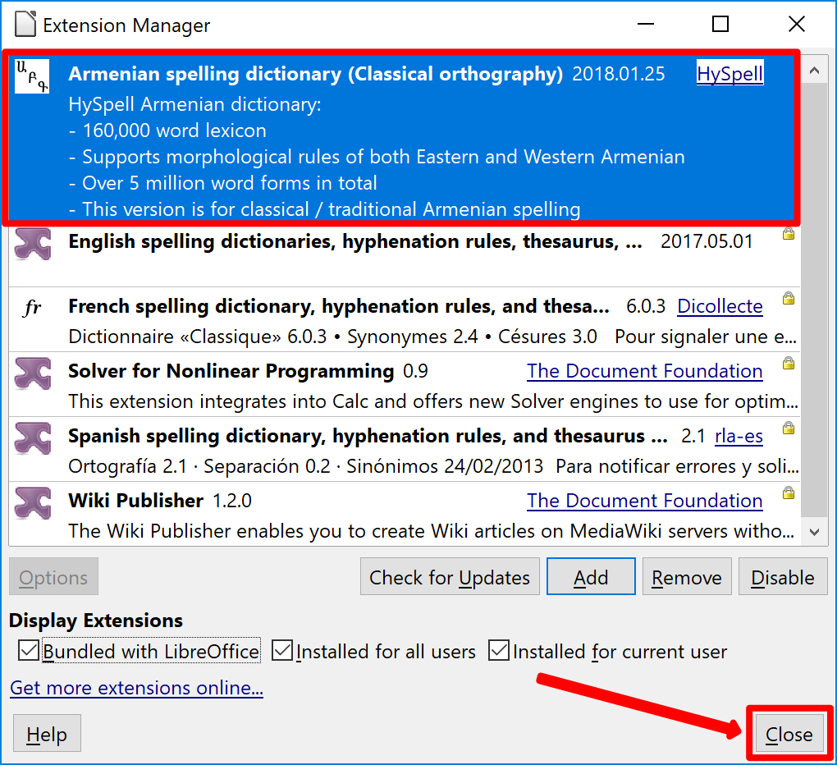
Task: Click the Armenian spelling dictionary extension icon
Action: coord(32,76)
